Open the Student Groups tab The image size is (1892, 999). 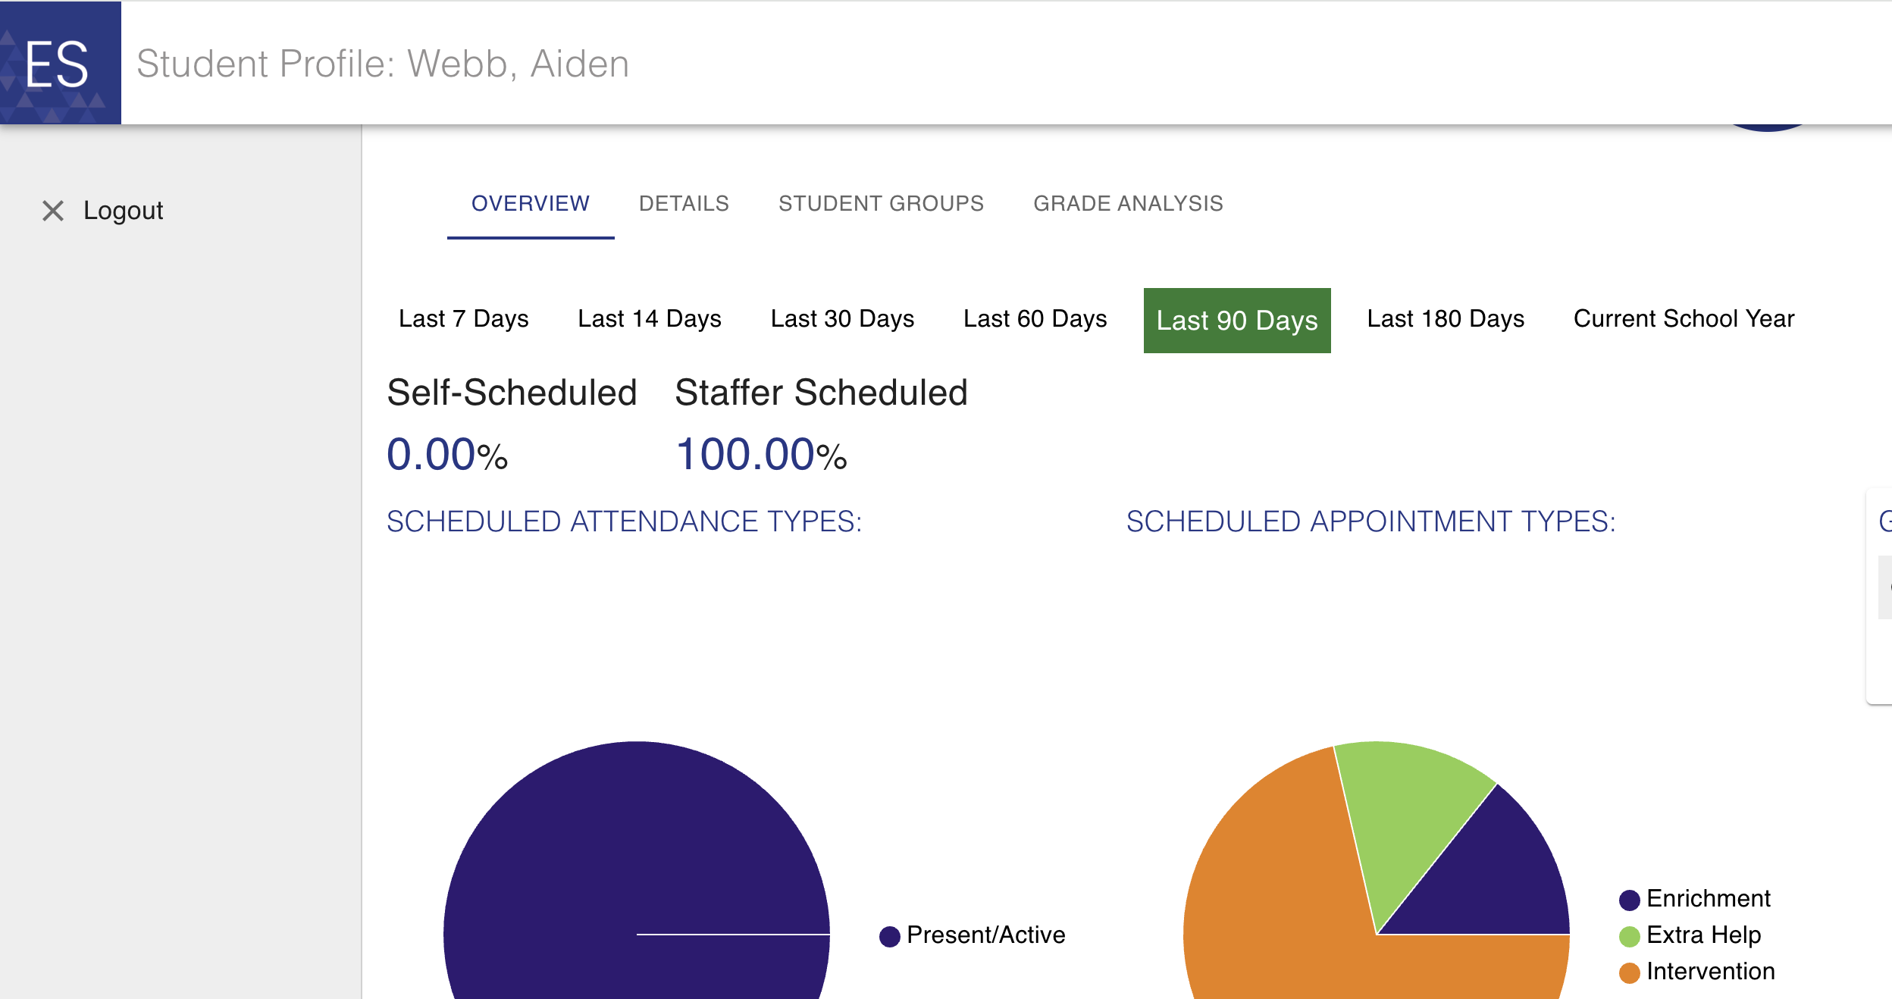881,203
